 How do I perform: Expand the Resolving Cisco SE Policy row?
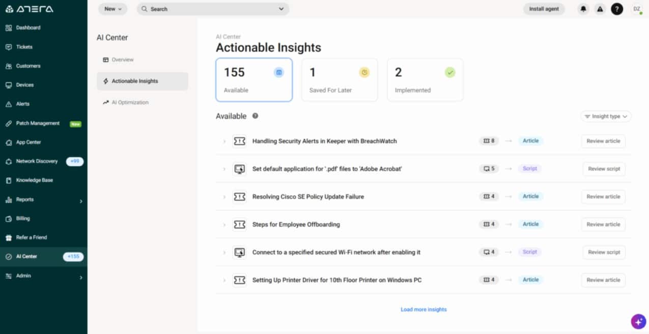tap(224, 197)
